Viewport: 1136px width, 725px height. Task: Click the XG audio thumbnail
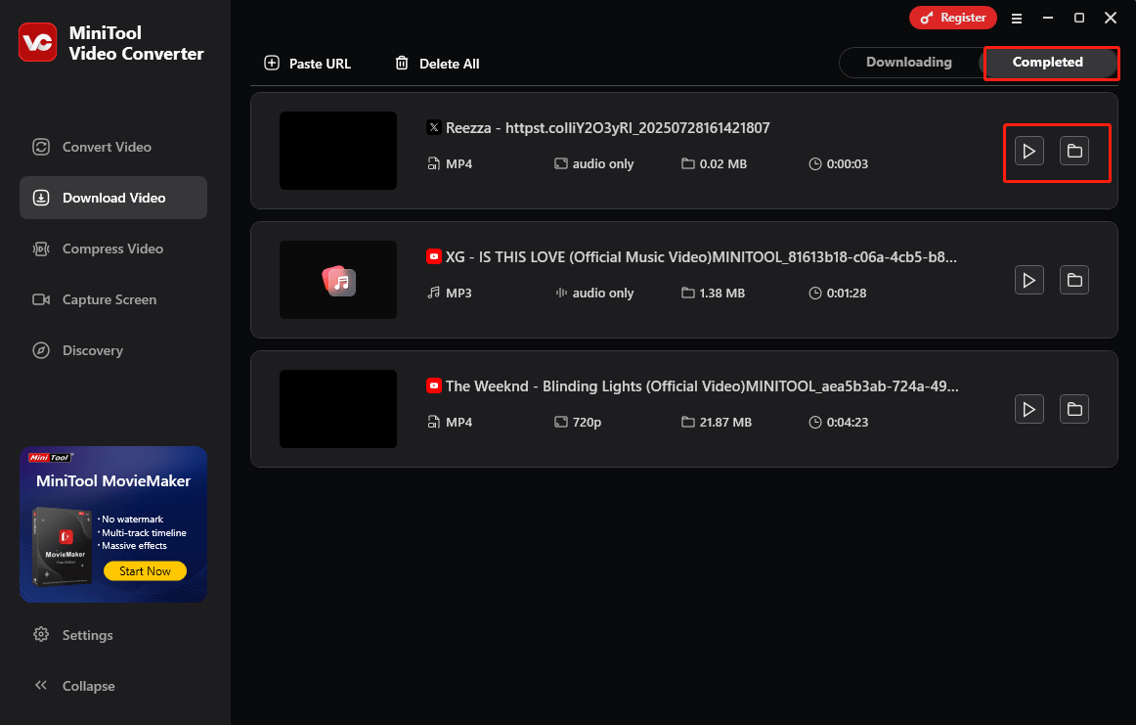[338, 280]
